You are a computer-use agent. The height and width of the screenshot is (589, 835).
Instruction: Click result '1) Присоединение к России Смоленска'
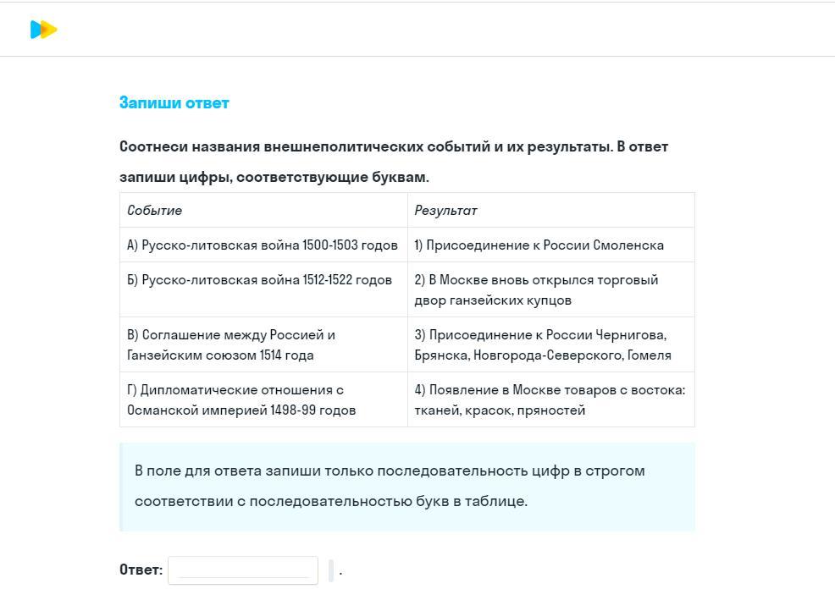pos(551,245)
